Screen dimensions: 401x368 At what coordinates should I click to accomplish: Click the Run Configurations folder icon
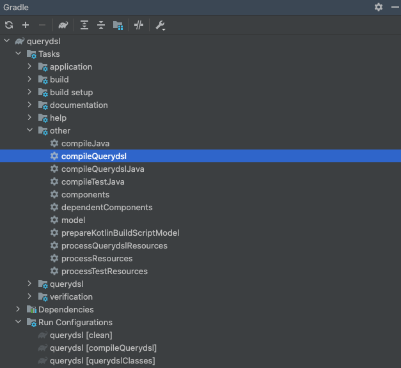click(x=32, y=323)
